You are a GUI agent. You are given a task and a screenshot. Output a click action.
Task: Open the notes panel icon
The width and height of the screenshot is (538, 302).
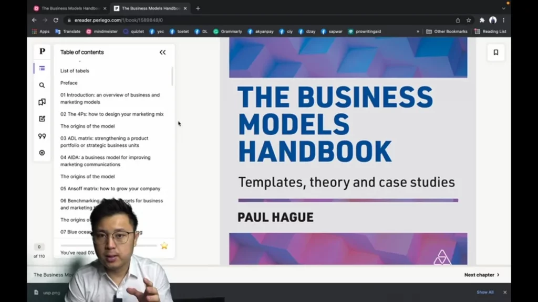click(42, 119)
